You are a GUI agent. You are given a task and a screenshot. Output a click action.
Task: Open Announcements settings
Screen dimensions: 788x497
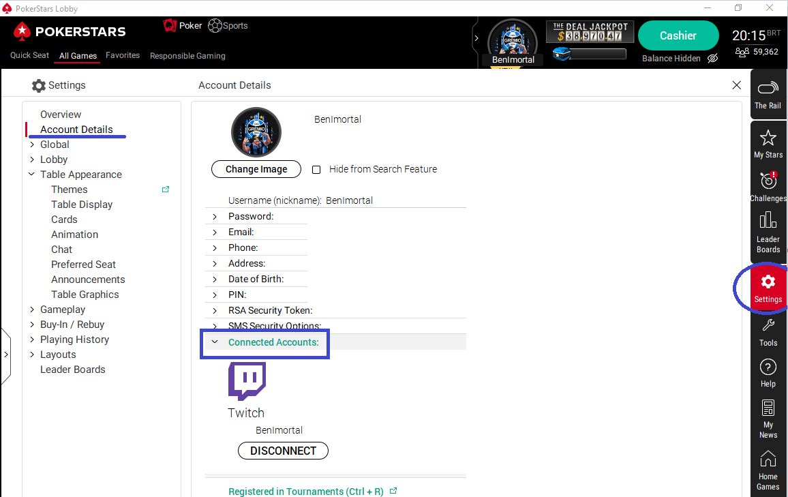[x=88, y=280]
